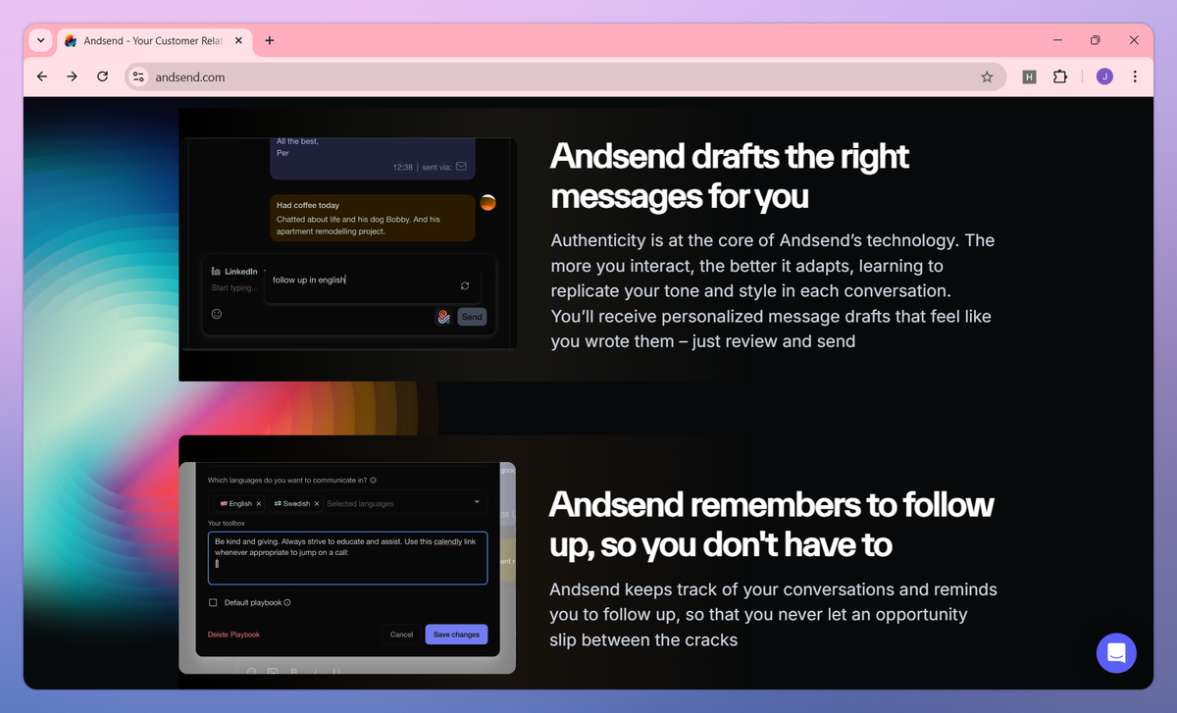
Task: Click the emoji smiley icon in composer
Action: click(x=217, y=314)
